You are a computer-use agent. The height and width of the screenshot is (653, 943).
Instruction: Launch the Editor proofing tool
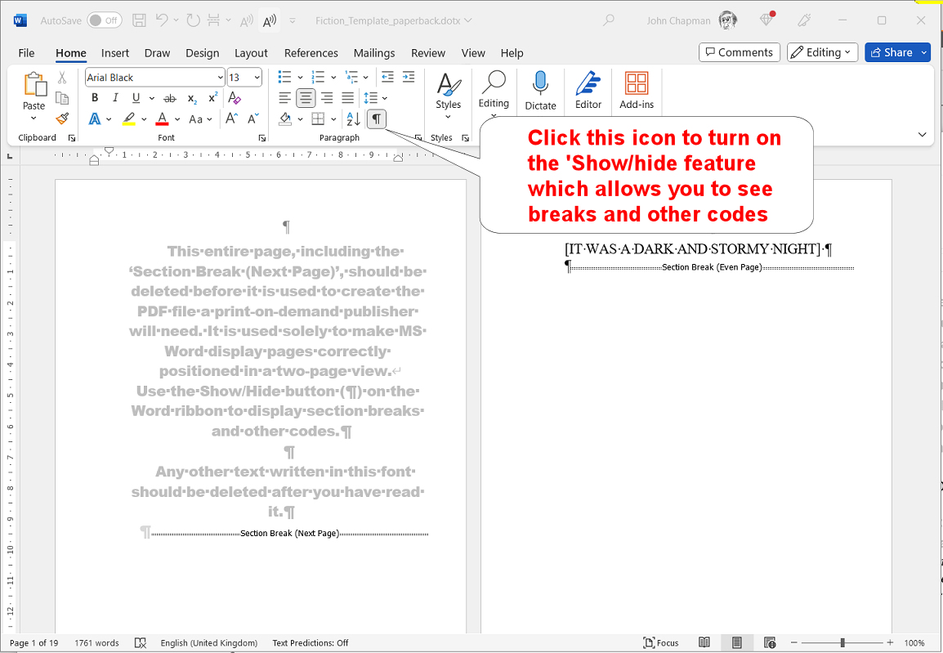point(588,90)
